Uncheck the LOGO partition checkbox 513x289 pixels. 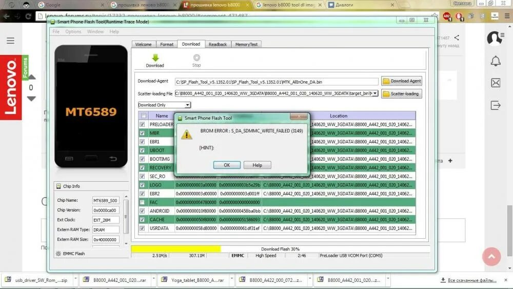[x=142, y=185]
